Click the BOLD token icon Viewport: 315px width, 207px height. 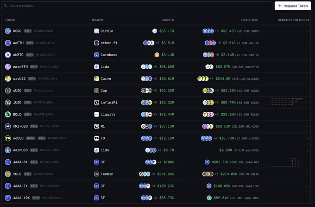(8, 114)
